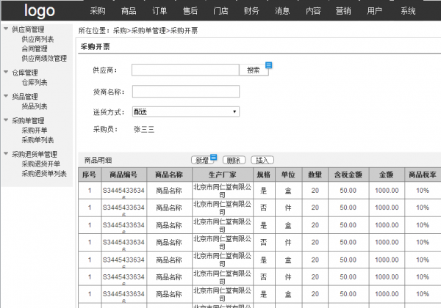This screenshot has width=441, height=308.
Task: Click the 含税金额 column header
Action: 348,175
